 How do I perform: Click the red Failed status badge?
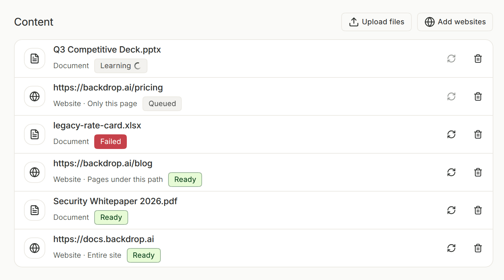pyautogui.click(x=111, y=142)
